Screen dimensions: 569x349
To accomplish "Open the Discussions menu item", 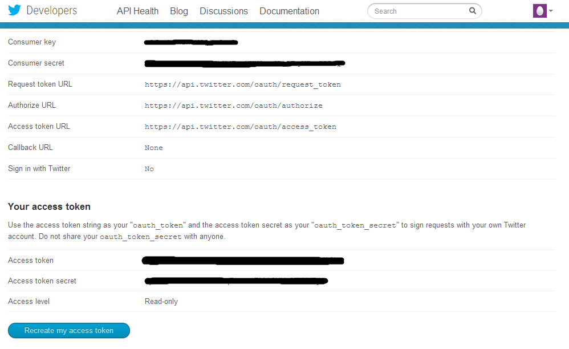I will pyautogui.click(x=223, y=11).
